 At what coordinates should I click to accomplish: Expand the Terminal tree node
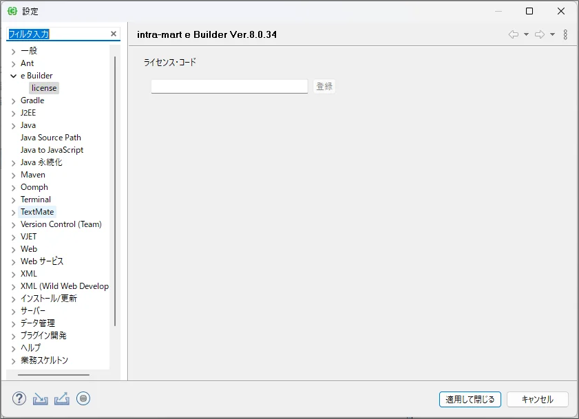(13, 200)
